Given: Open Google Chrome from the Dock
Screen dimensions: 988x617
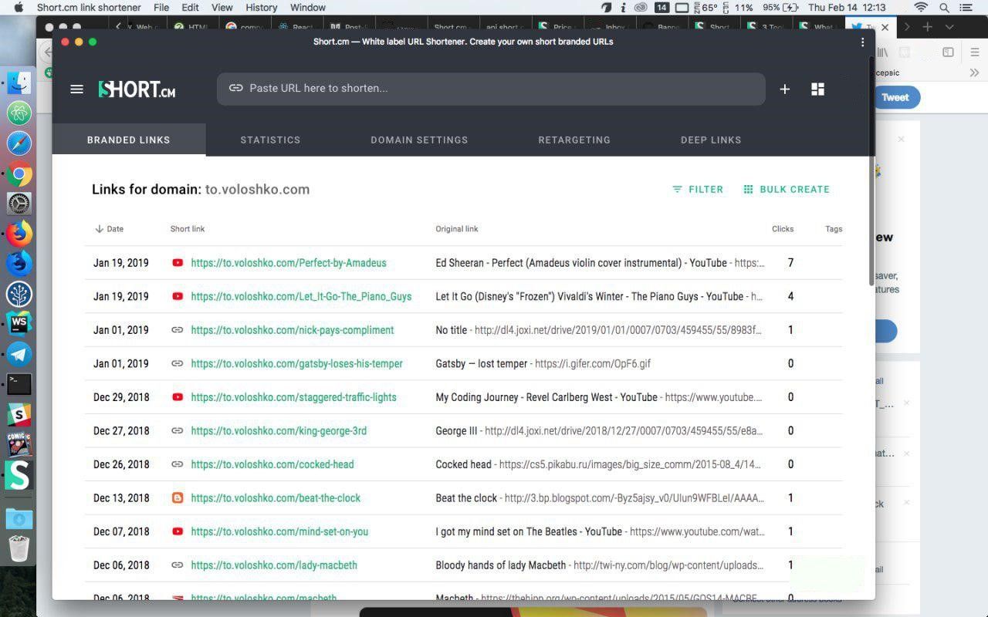Looking at the screenshot, I should pyautogui.click(x=19, y=174).
